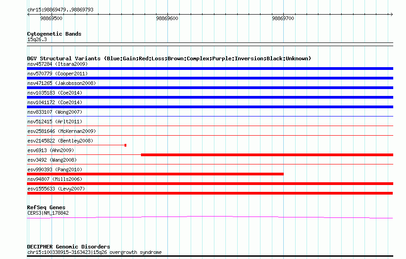Click the DGV Structural Variants track title

[169, 58]
